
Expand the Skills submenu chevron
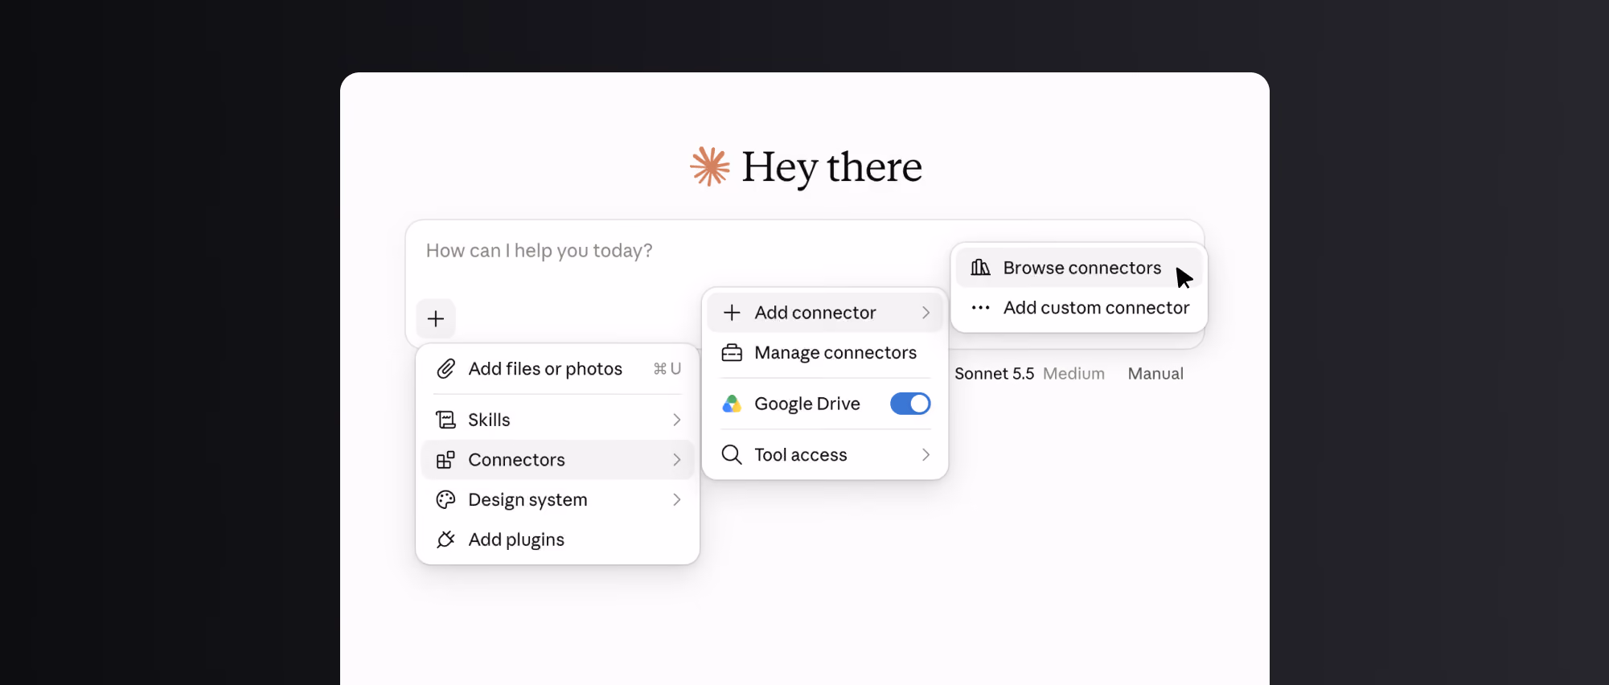pyautogui.click(x=677, y=420)
